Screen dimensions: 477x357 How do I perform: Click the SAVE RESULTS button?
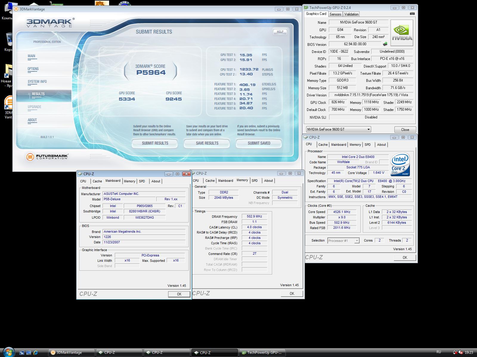coord(207,143)
